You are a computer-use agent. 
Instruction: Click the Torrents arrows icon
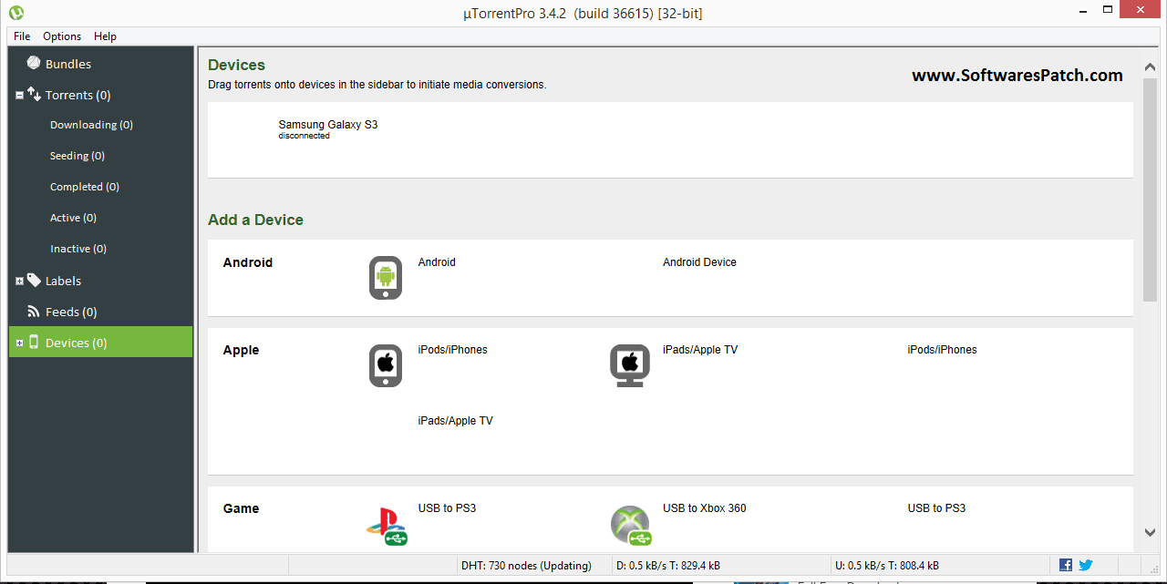34,94
